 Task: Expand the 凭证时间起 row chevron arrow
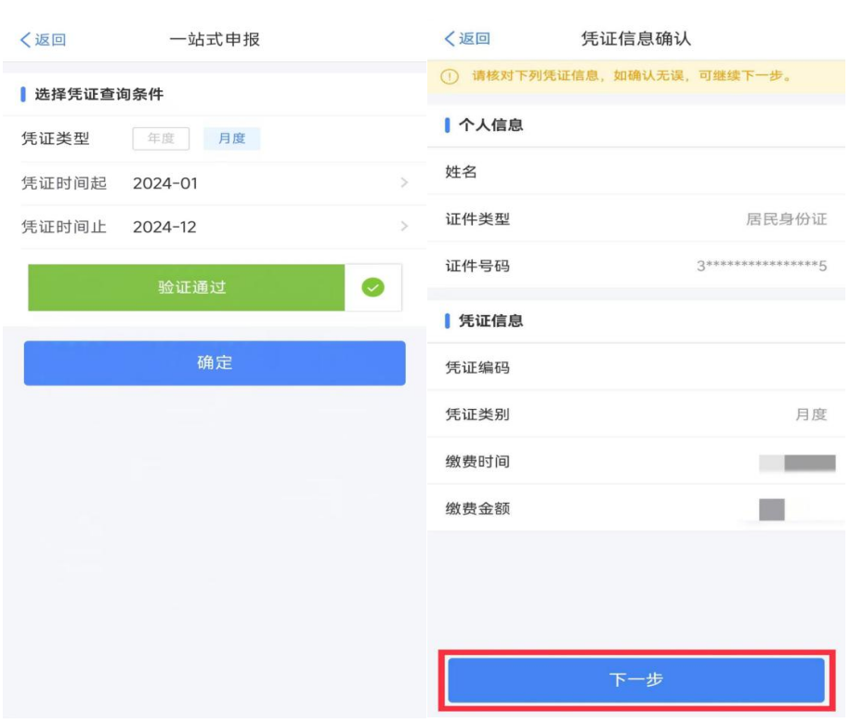[x=403, y=183]
